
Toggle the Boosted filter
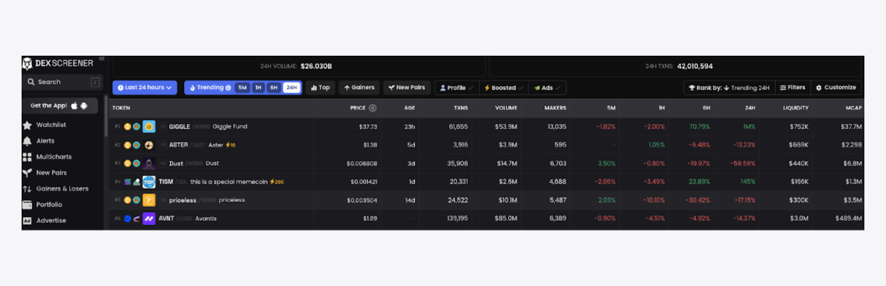coord(503,88)
